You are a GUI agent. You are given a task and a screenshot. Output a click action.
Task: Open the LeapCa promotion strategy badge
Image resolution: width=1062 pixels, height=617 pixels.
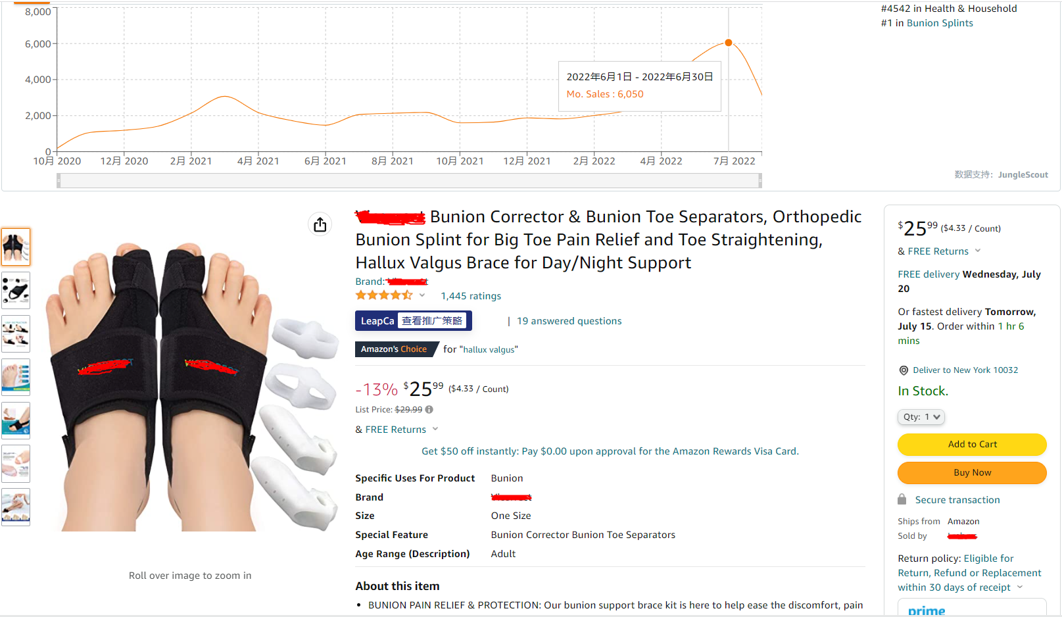tap(413, 321)
